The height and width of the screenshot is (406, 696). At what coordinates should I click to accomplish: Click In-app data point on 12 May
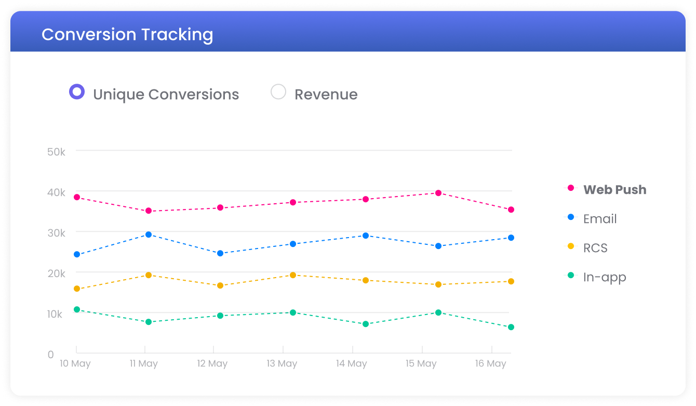click(x=220, y=316)
